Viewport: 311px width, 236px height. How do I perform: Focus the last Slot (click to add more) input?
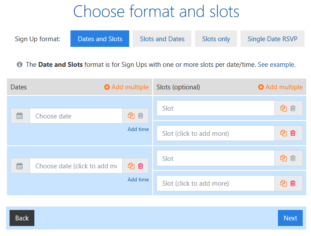216,184
